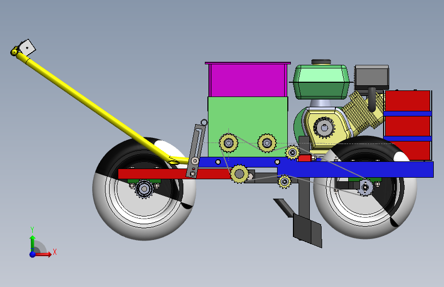Select left sprocket on seed box
This screenshot has height=287, width=444.
[228, 143]
